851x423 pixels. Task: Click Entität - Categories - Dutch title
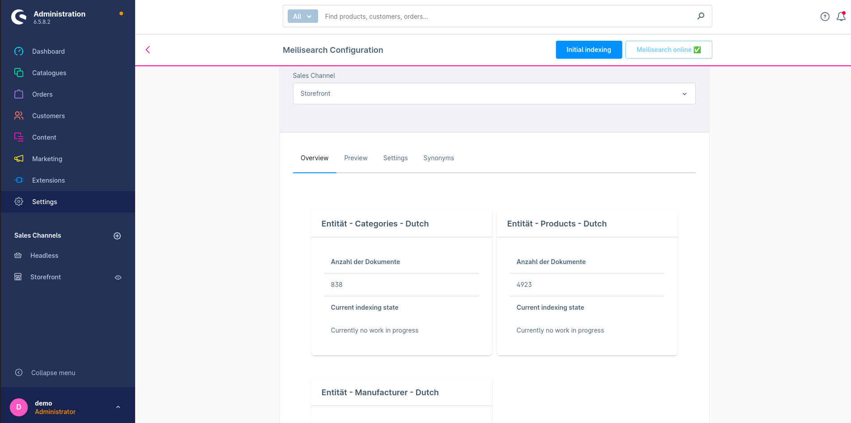pos(375,224)
